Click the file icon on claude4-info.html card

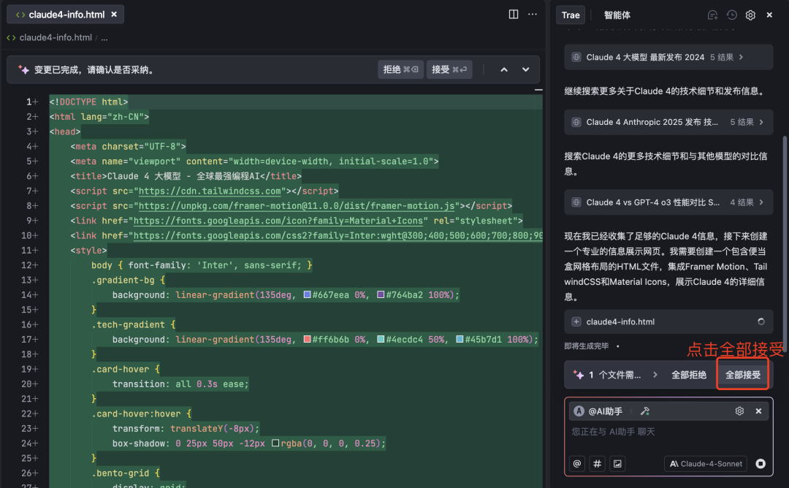point(576,321)
